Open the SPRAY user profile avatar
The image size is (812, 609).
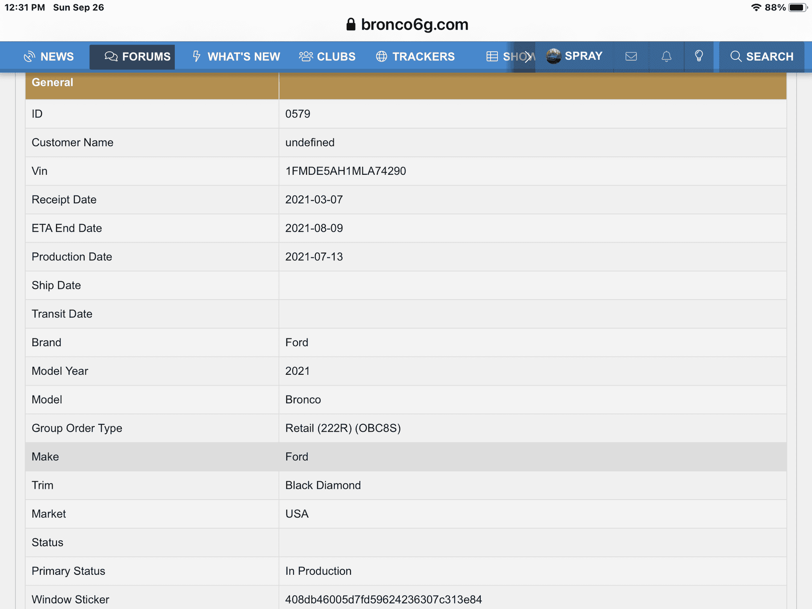pyautogui.click(x=553, y=56)
